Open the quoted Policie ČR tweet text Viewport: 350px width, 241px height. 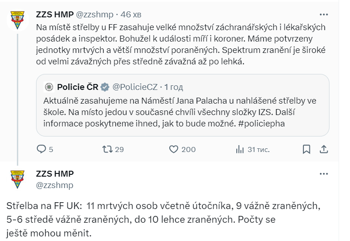pos(183,112)
